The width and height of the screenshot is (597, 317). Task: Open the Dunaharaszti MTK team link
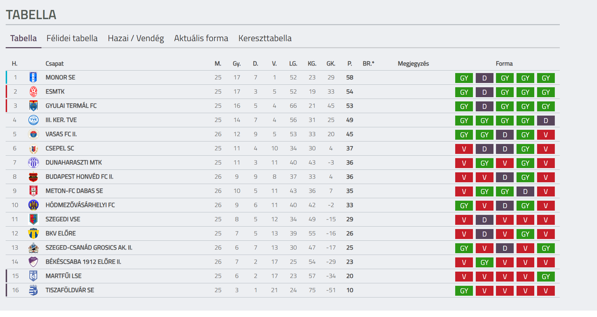pos(73,162)
